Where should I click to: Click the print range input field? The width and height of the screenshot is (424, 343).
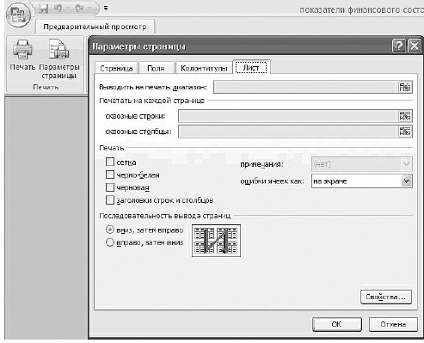coord(305,87)
